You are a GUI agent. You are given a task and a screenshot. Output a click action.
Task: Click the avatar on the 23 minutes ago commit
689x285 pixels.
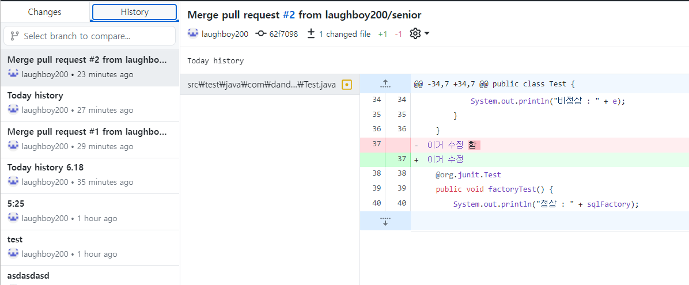(13, 74)
